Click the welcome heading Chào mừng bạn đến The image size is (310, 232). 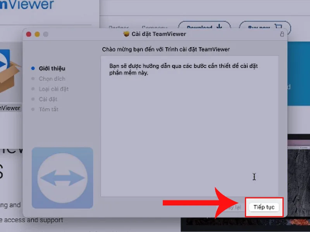166,49
